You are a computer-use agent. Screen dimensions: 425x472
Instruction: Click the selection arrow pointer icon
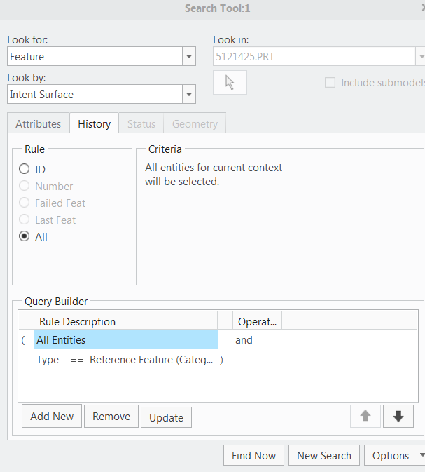coord(230,83)
